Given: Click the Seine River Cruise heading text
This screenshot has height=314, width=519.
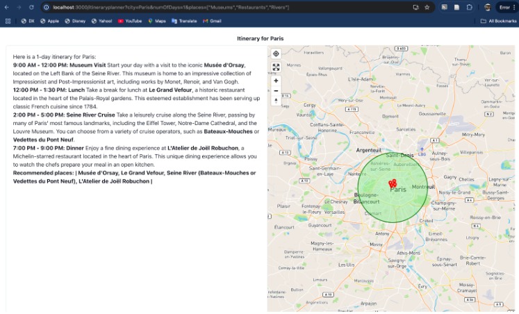Looking at the screenshot, I should pos(91,115).
